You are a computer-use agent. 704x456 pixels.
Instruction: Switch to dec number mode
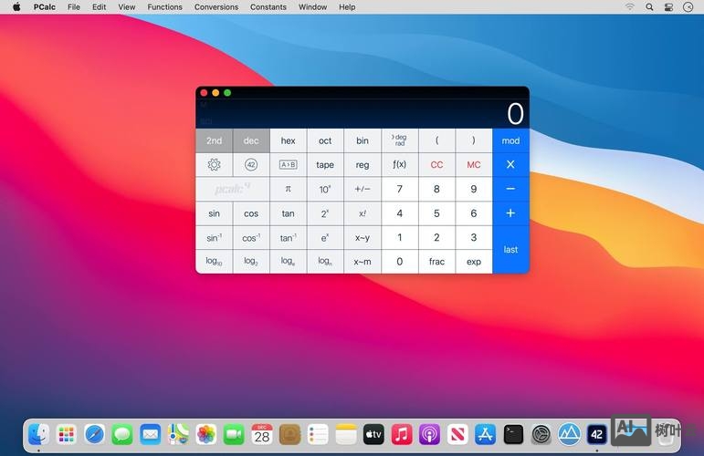[x=251, y=140]
